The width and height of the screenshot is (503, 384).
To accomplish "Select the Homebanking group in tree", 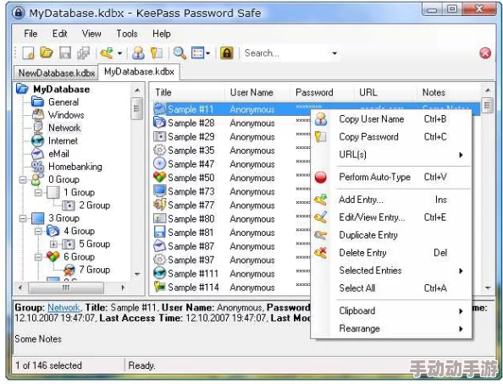I will 75,167.
